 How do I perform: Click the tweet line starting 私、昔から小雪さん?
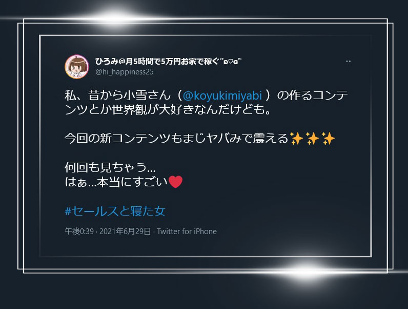206,95
